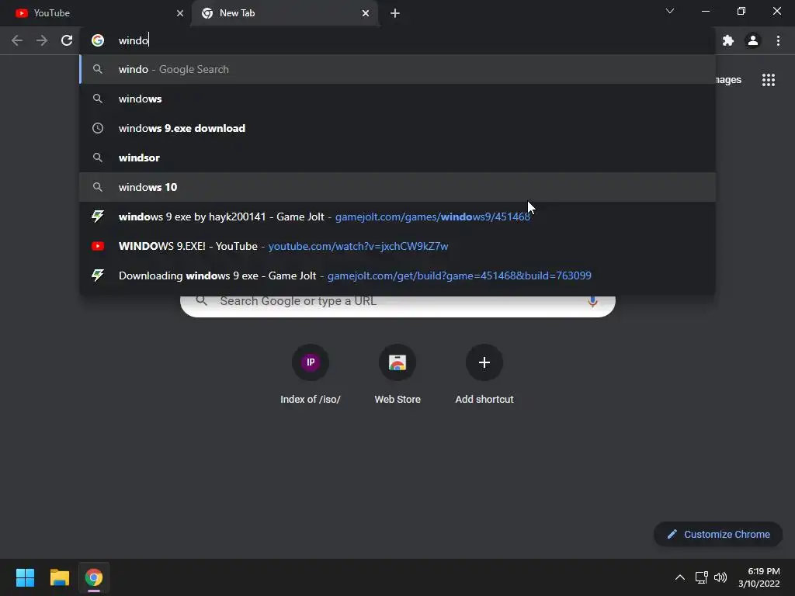The image size is (795, 596).
Task: Select the 'windows' suggestion
Action: [397, 99]
